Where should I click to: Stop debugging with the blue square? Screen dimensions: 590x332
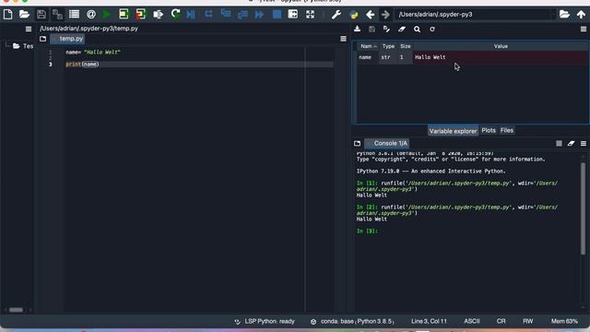[277, 15]
